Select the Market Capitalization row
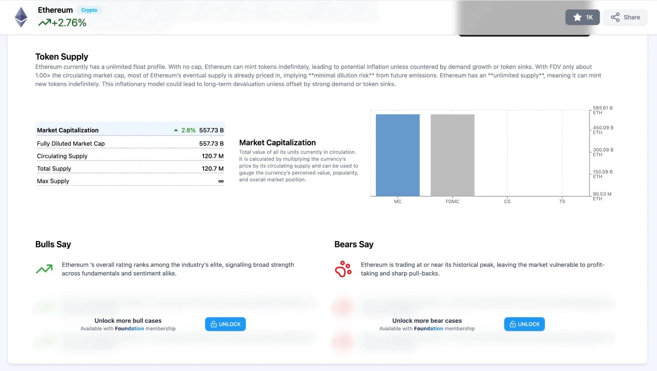This screenshot has width=657, height=371. (x=130, y=130)
